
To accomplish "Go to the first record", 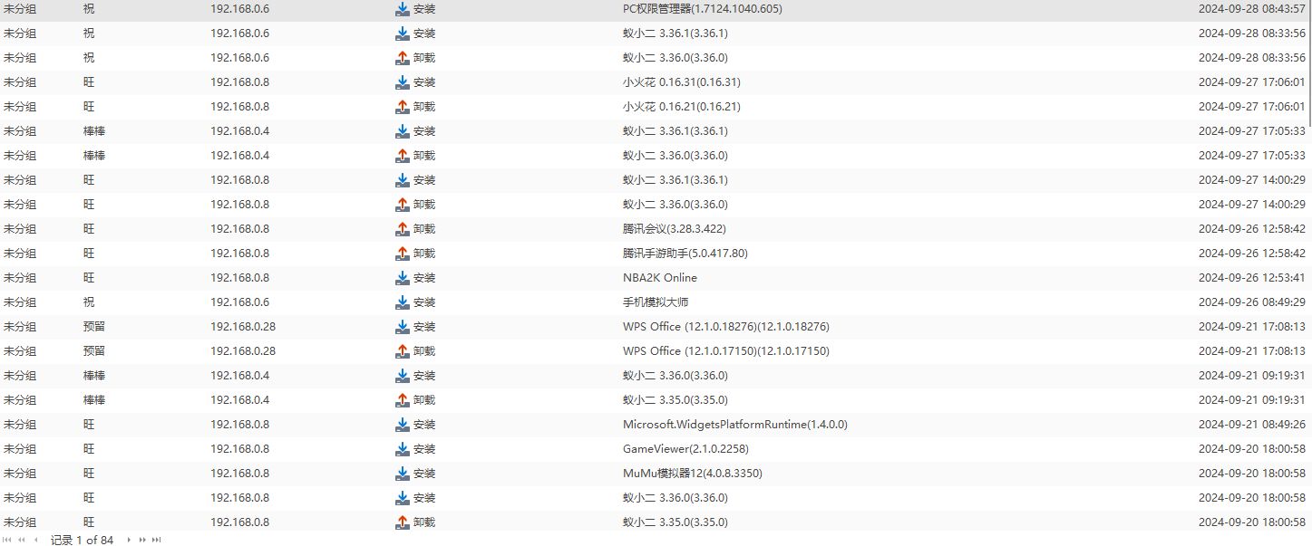I will click(8, 540).
